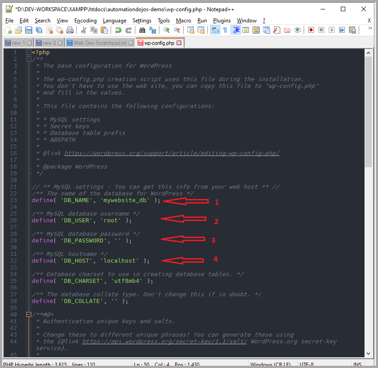Click the Undo arrow icon
378x368 pixels.
[118, 30]
